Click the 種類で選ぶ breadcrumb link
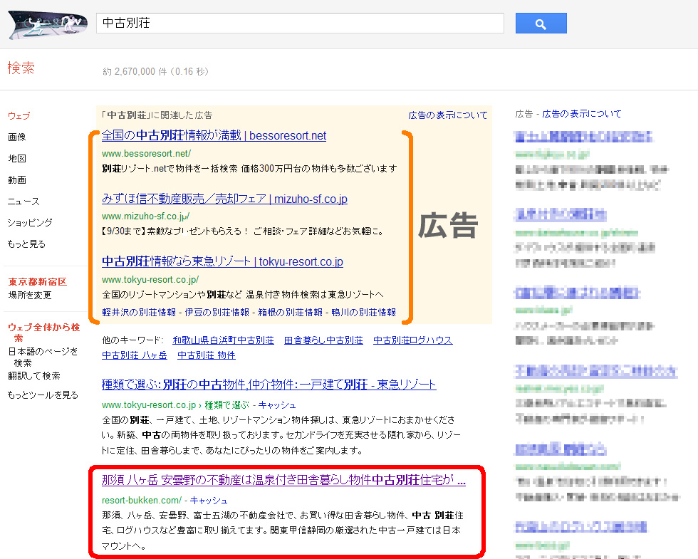Viewport: 698px width, 559px height. (x=226, y=405)
